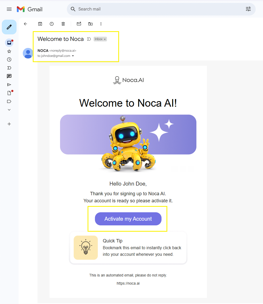263x304 pixels.
Task: Open Snoozed clock icon in sidebar
Action: pos(9,59)
